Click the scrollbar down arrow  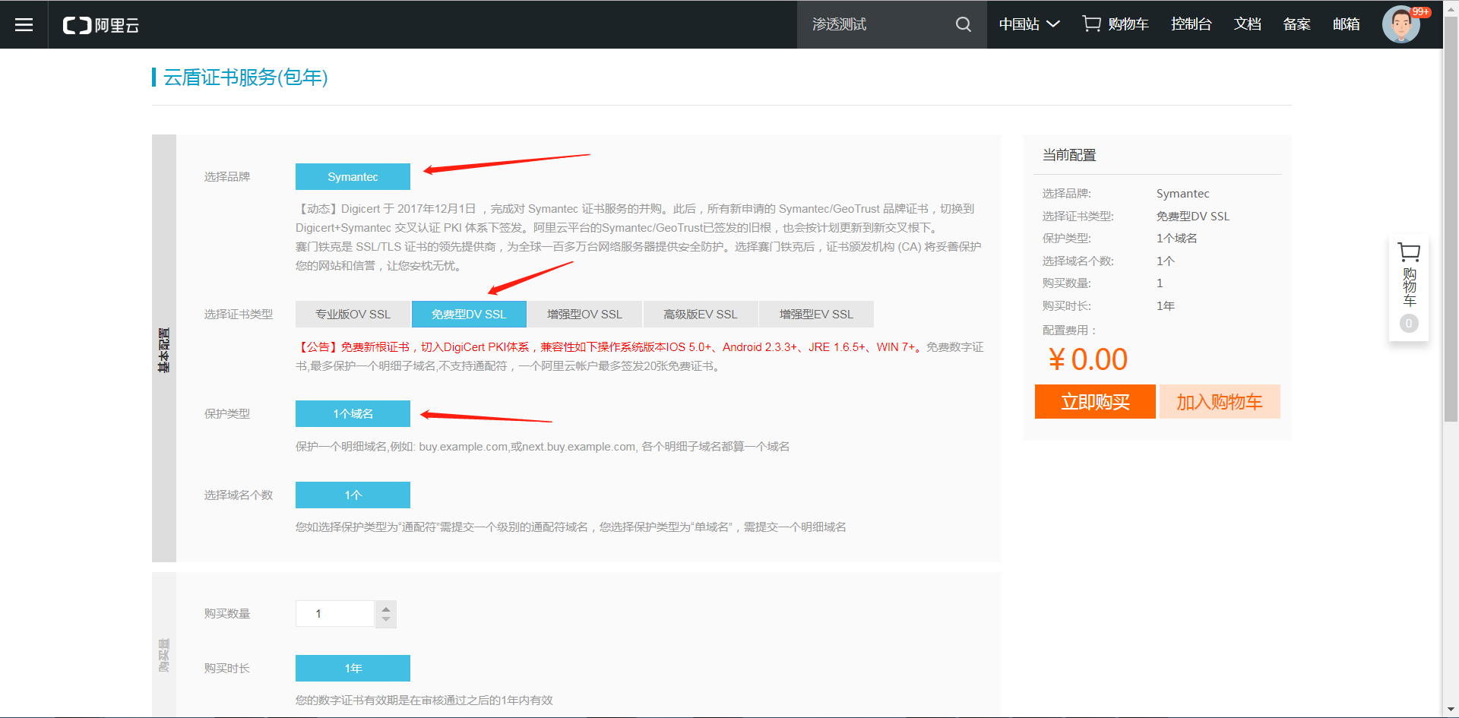click(x=1451, y=710)
